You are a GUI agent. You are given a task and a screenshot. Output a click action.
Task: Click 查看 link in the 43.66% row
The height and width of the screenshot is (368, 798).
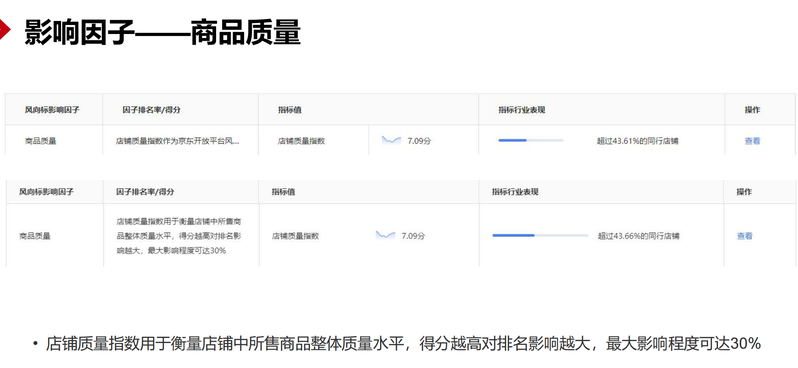(x=744, y=236)
